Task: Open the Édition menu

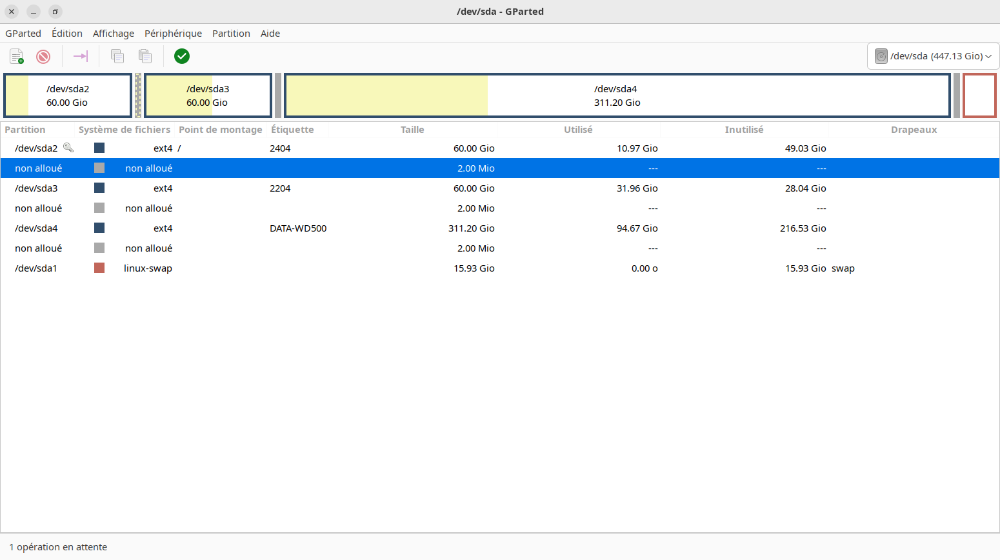Action: [x=67, y=34]
